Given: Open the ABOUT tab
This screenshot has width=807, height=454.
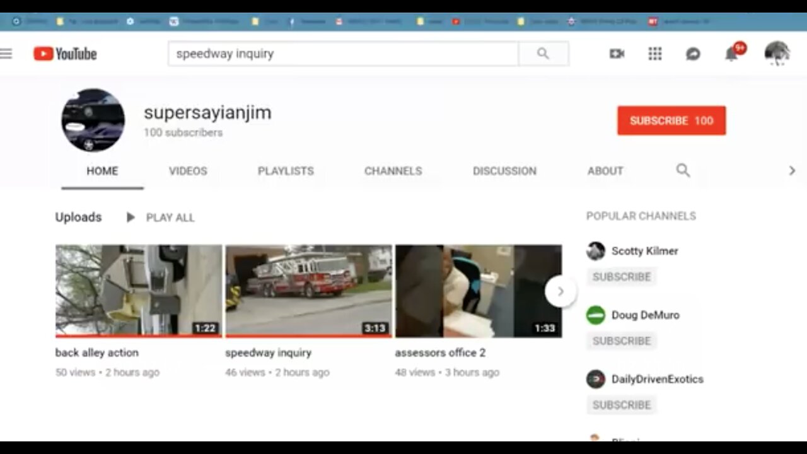Looking at the screenshot, I should tap(605, 171).
